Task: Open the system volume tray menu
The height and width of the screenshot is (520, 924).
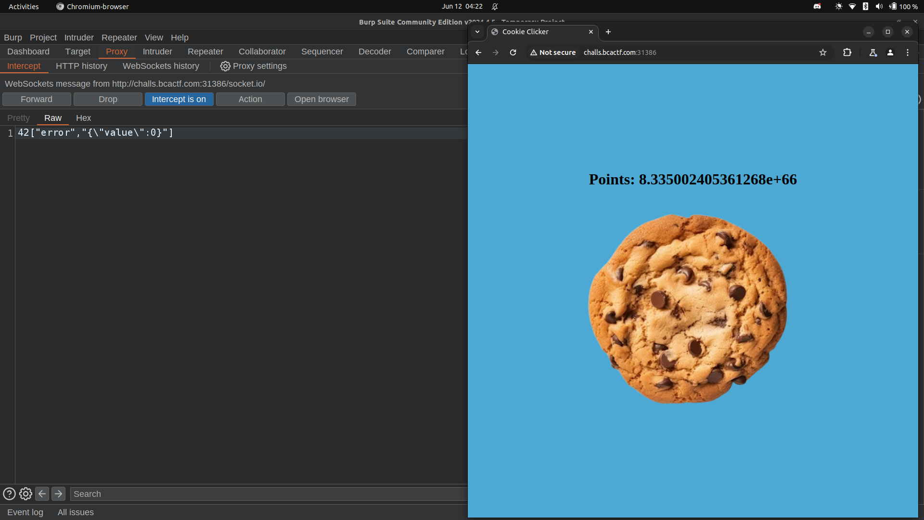Action: (x=879, y=6)
